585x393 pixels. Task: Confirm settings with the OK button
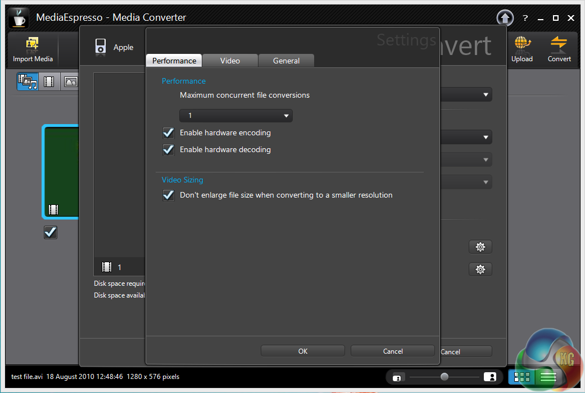(x=303, y=351)
